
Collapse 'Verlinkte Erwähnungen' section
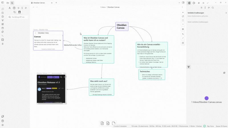tap(196, 13)
